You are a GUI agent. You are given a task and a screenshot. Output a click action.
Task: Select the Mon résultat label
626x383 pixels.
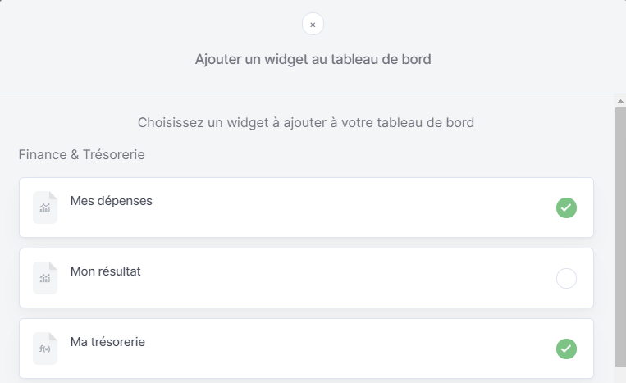click(x=105, y=271)
